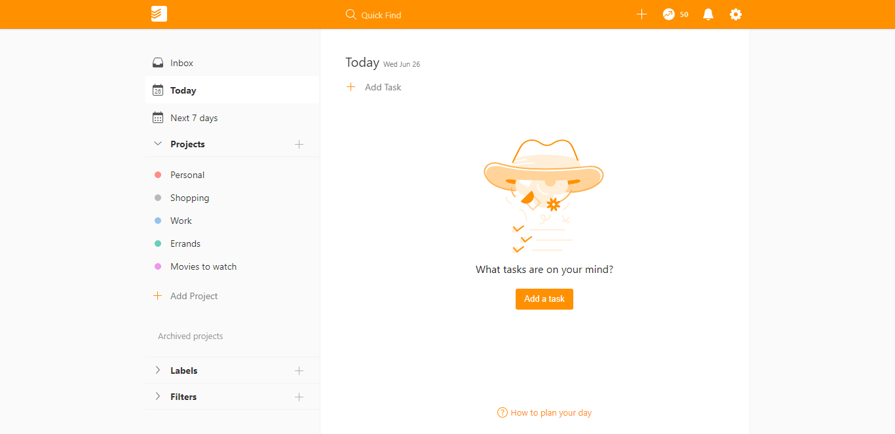Click the plus icon beside Add Task
The image size is (895, 434).
351,87
